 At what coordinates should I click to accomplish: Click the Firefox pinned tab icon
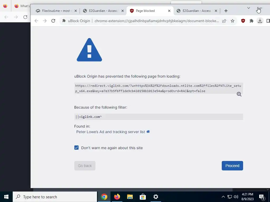click(x=5, y=6)
